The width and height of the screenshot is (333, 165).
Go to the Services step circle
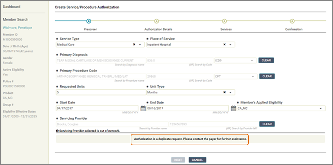tap(224, 21)
